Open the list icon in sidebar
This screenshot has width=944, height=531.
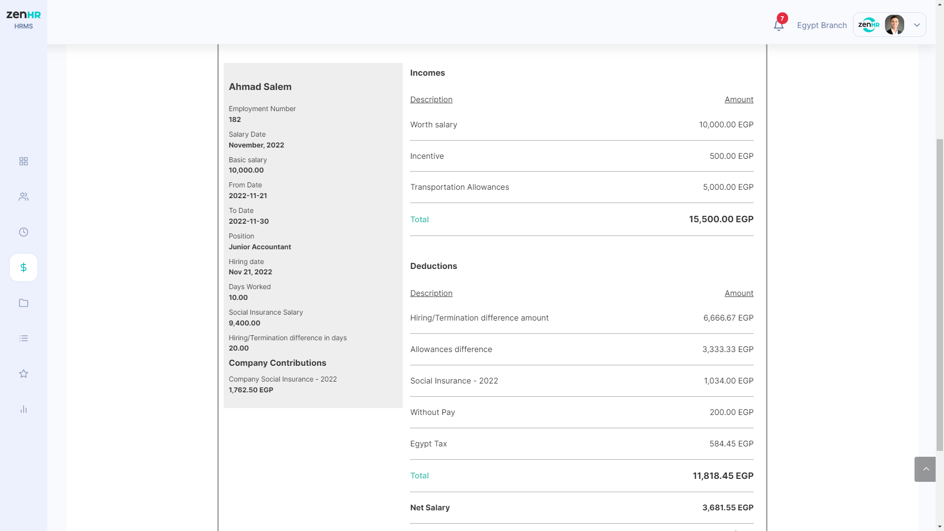[24, 338]
